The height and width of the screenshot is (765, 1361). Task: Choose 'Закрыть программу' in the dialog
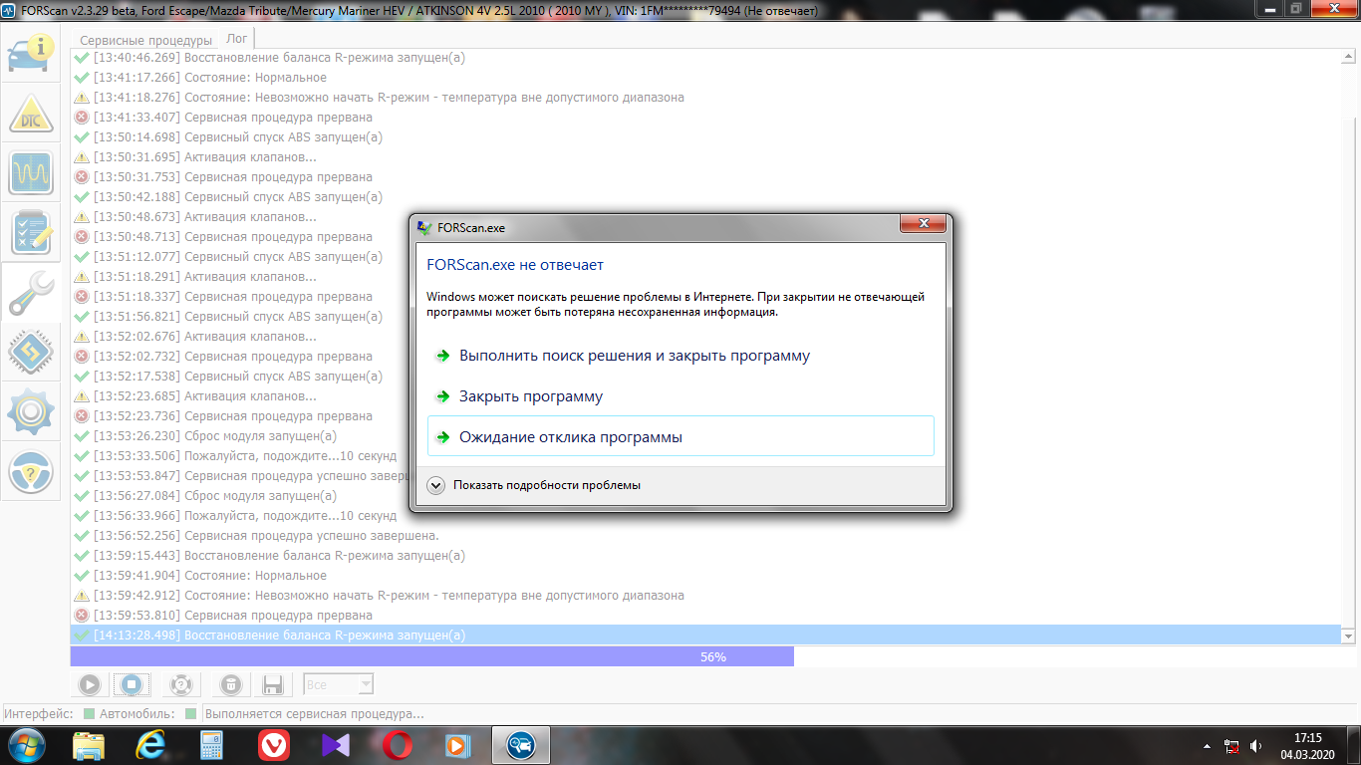coord(530,396)
